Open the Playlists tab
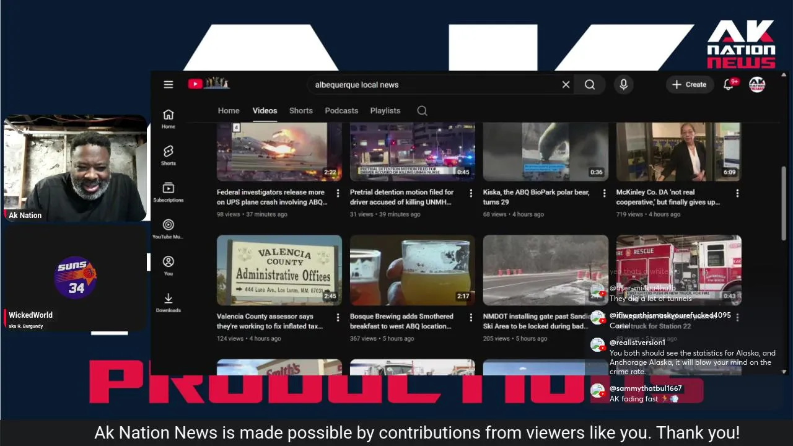The image size is (793, 446). 385,110
